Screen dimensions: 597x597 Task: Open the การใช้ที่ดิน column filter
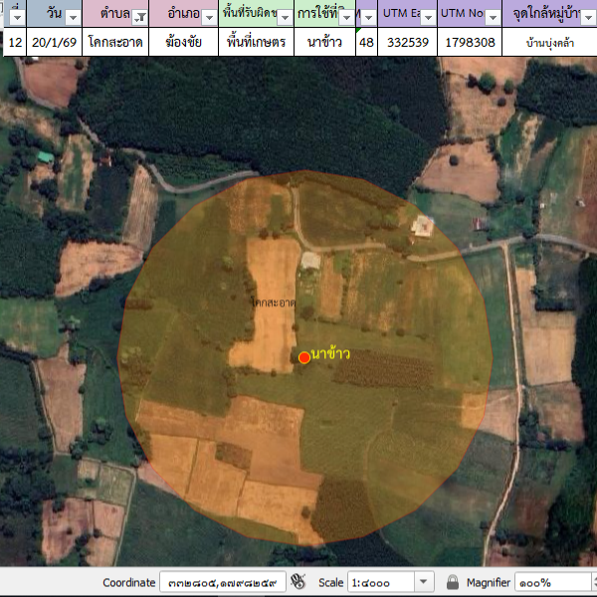coord(347,17)
